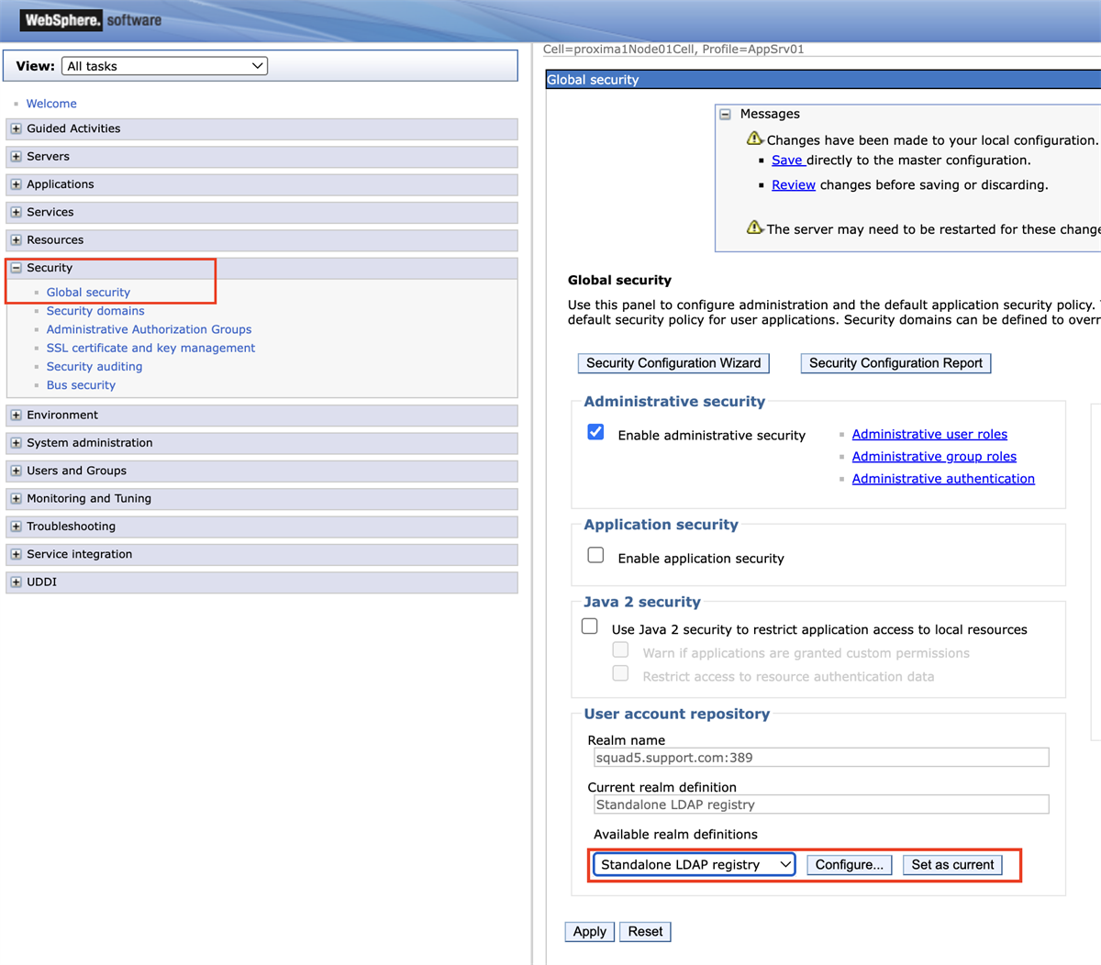
Task: Expand the Users and Groups section
Action: (x=16, y=470)
